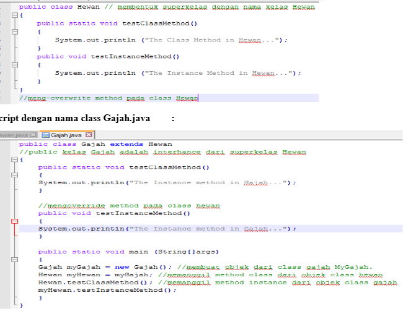The image size is (416, 314).
Task: Click 'public static void main' declaration
Action: point(93,252)
